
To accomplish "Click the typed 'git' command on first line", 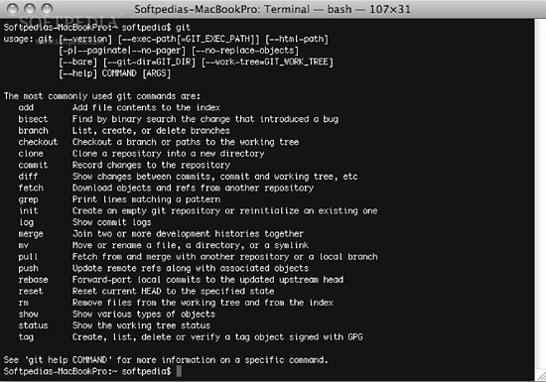I will [183, 27].
